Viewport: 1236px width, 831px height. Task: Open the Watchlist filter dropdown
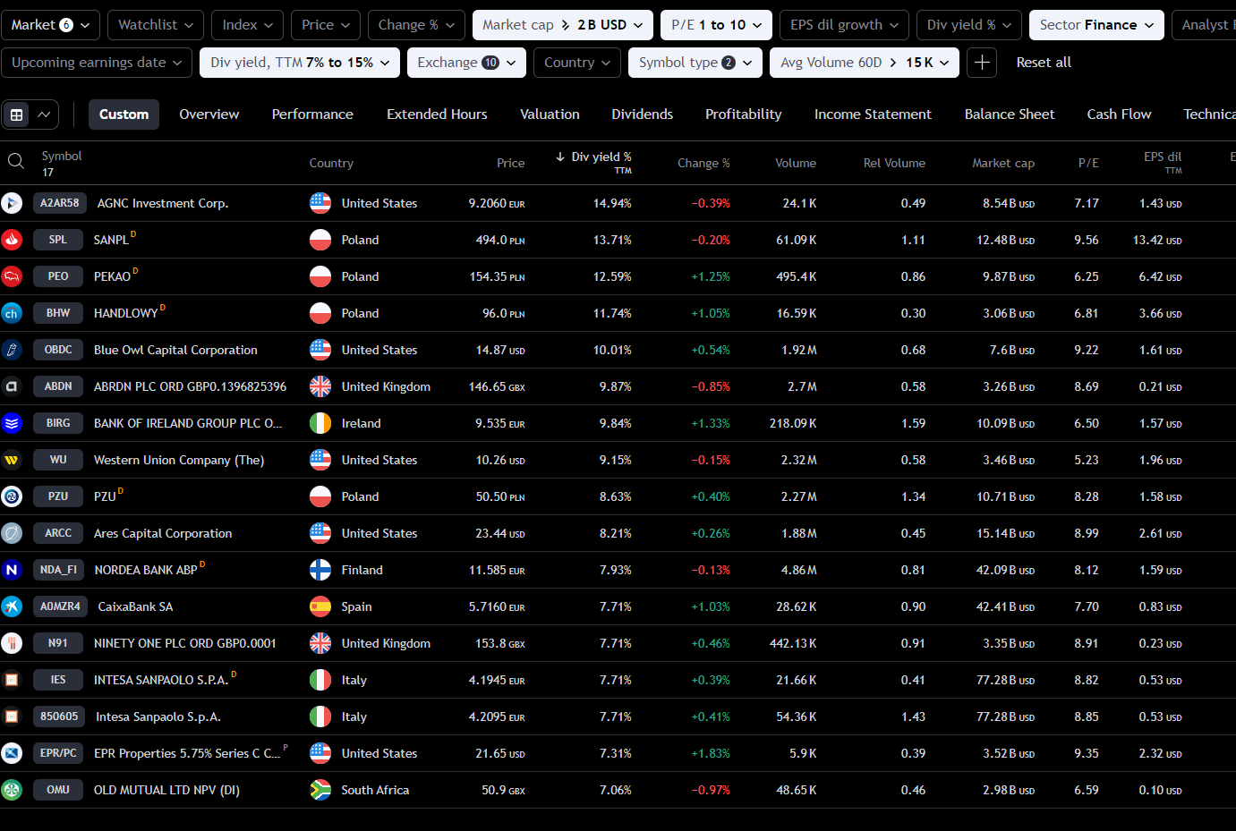[156, 25]
